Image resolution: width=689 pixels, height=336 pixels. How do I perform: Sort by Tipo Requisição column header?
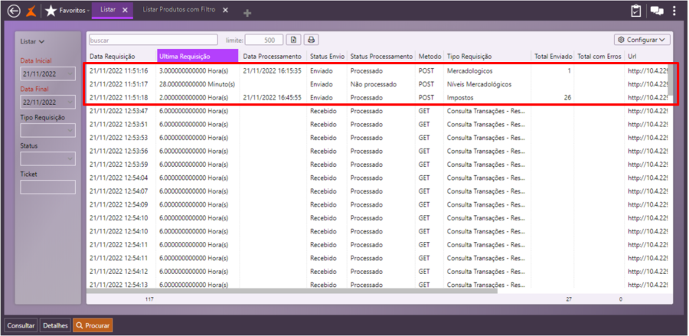click(488, 56)
